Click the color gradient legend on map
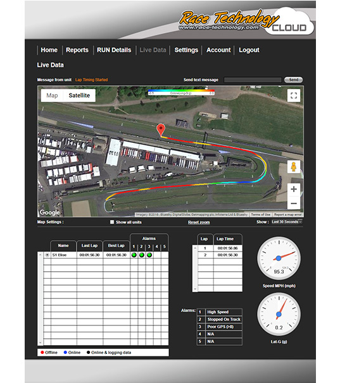 tap(181, 93)
